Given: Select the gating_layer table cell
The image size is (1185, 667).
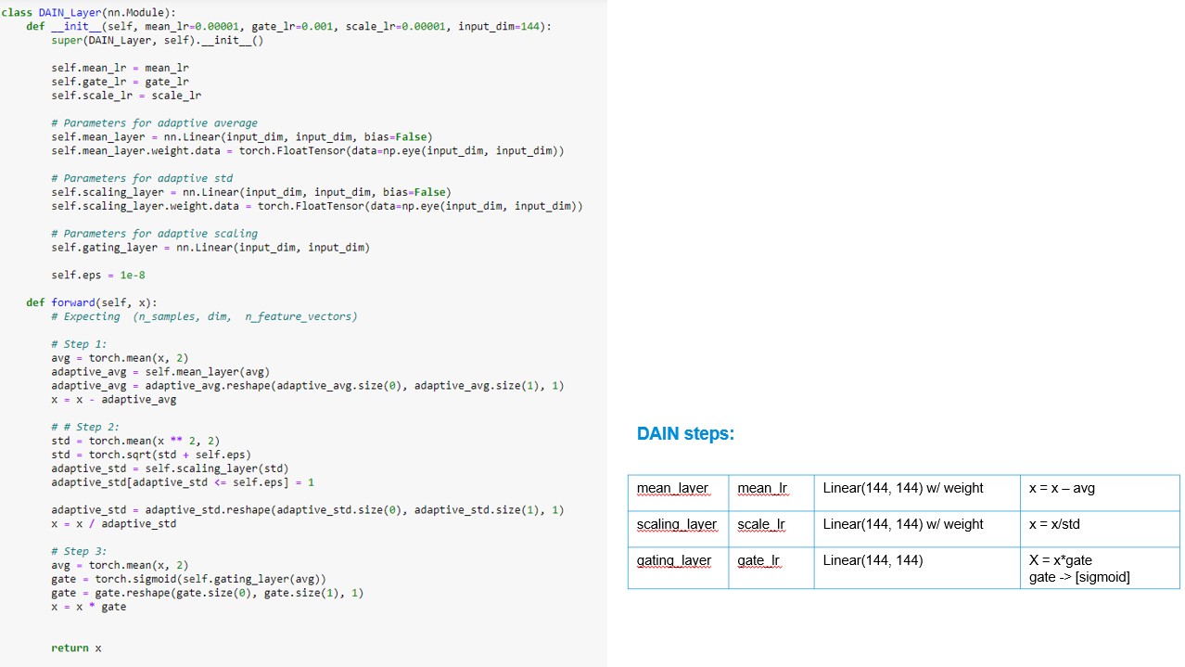Looking at the screenshot, I should pos(674,560).
